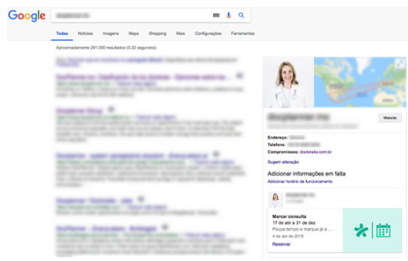The width and height of the screenshot is (408, 261).
Task: Open the world map thumbnail
Action: pyautogui.click(x=360, y=82)
